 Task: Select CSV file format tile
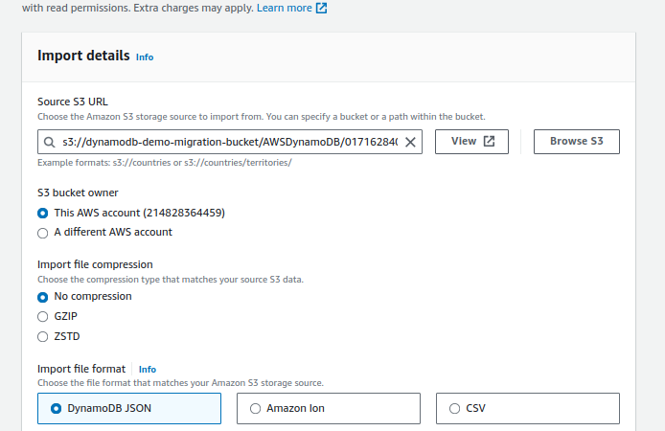pyautogui.click(x=528, y=408)
